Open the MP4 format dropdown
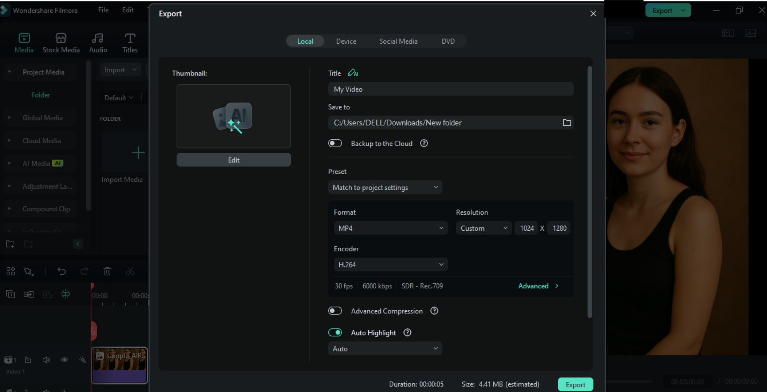The width and height of the screenshot is (767, 392). coord(390,228)
